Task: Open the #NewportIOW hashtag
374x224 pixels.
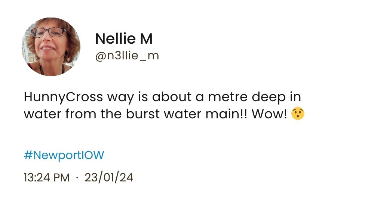Action: (64, 155)
